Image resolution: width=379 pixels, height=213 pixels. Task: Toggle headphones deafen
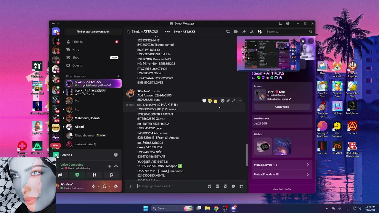[x=105, y=186]
